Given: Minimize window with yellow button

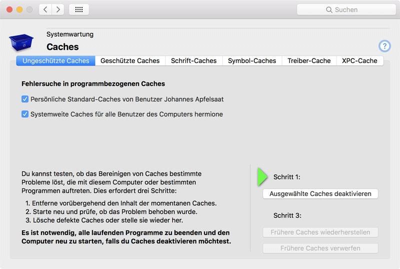Looking at the screenshot, I should tap(19, 9).
